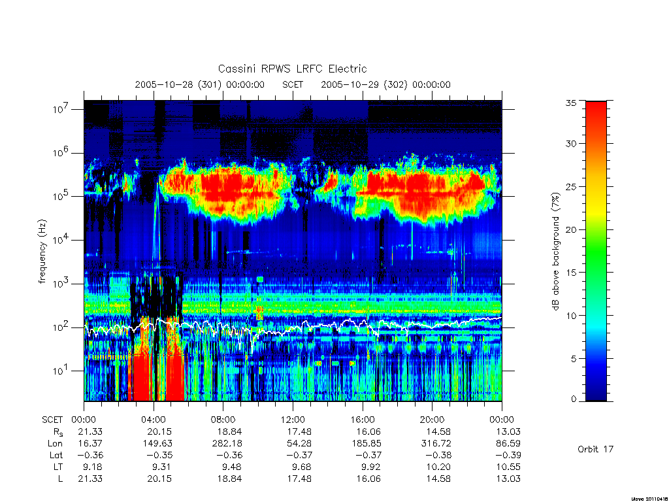The height and width of the screenshot is (502, 669).
Task: Click the 'SCET' row label below the plot
Action: tap(52, 420)
